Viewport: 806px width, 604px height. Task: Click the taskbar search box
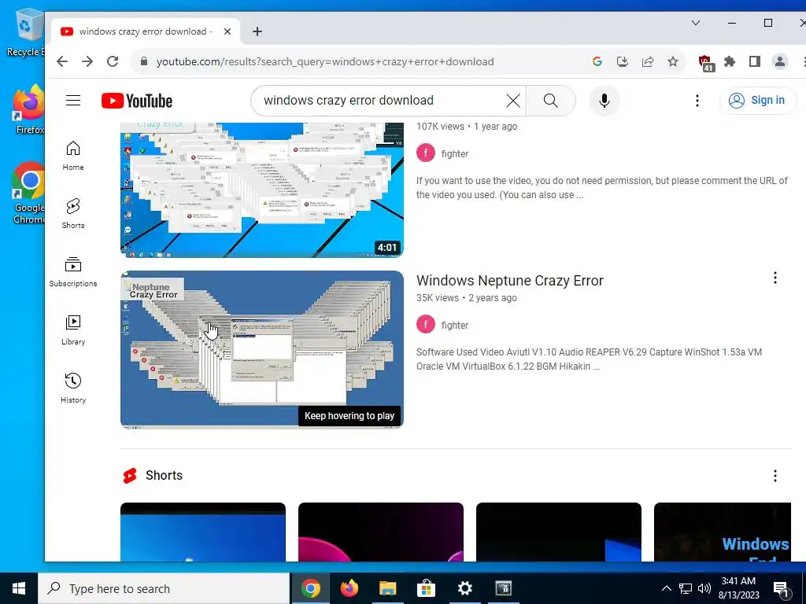(x=164, y=588)
